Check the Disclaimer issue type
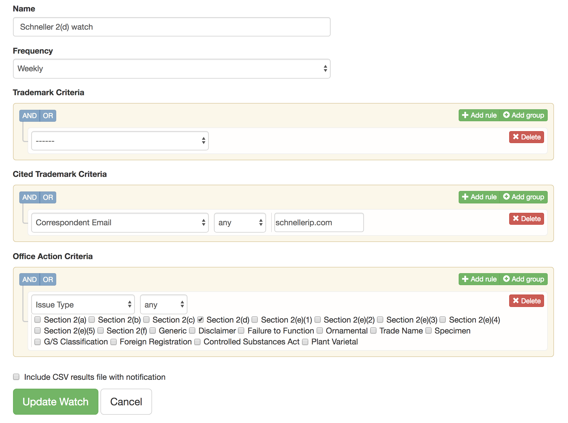Screen dimensions: 568x423 point(192,330)
